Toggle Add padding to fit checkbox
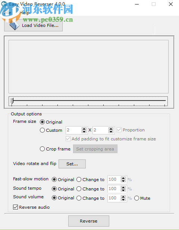 click(x=111, y=139)
